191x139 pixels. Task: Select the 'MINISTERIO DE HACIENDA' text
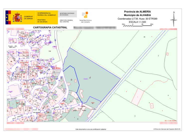pos(42,21)
